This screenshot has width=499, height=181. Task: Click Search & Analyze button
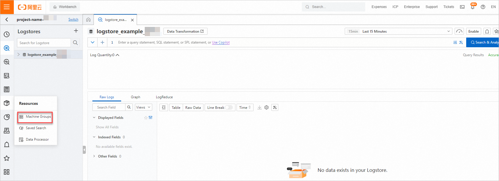point(483,42)
